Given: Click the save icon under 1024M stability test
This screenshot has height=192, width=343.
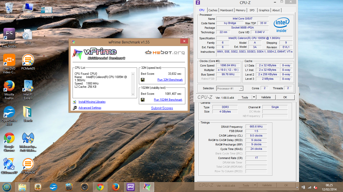Looking at the screenshot, I should 143,100.
